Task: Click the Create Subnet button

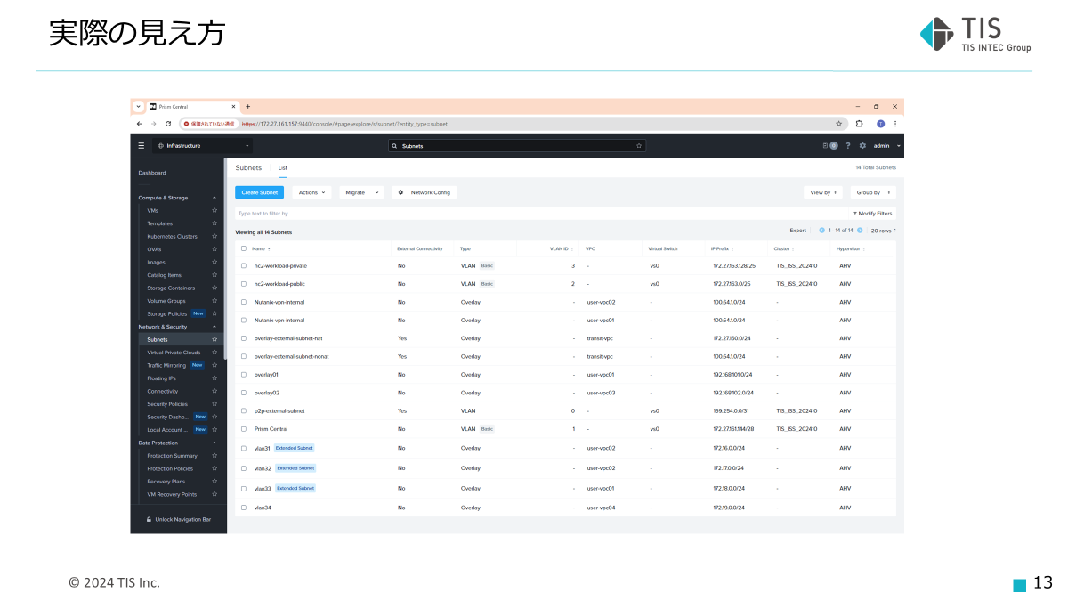Action: (260, 192)
